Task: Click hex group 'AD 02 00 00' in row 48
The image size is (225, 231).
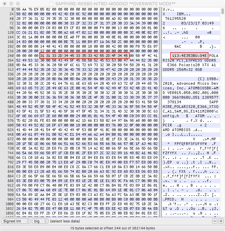Action: pyautogui.click(x=123, y=19)
